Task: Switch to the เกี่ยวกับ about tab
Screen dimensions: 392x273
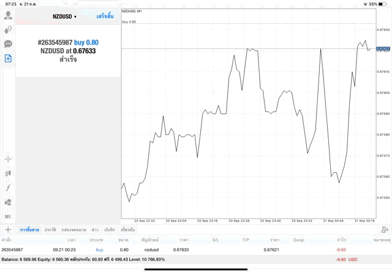Action: (128, 230)
